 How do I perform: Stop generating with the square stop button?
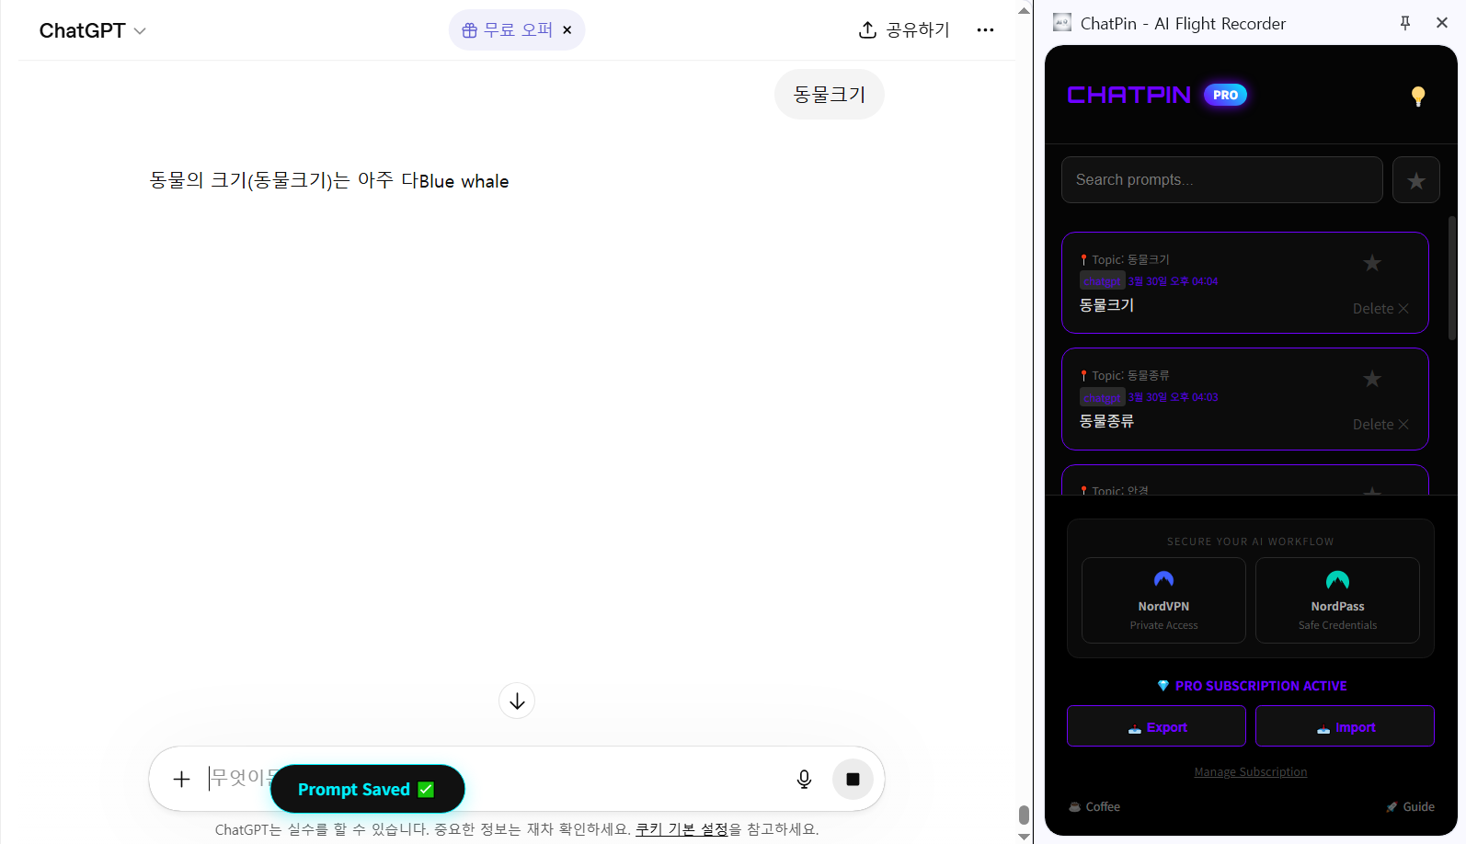click(x=853, y=780)
